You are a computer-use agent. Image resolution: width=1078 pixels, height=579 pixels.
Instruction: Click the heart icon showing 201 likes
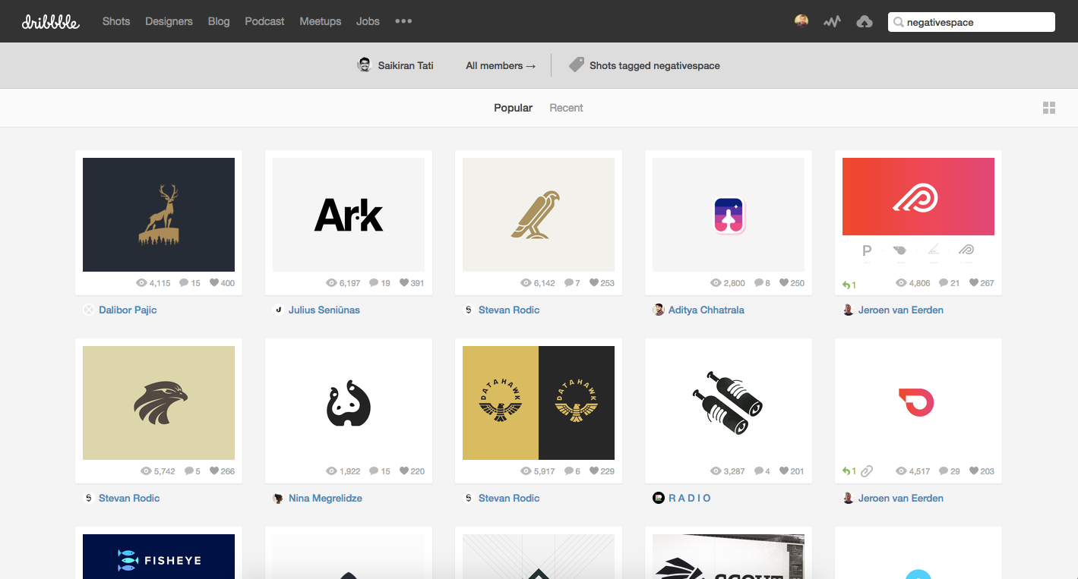783,471
